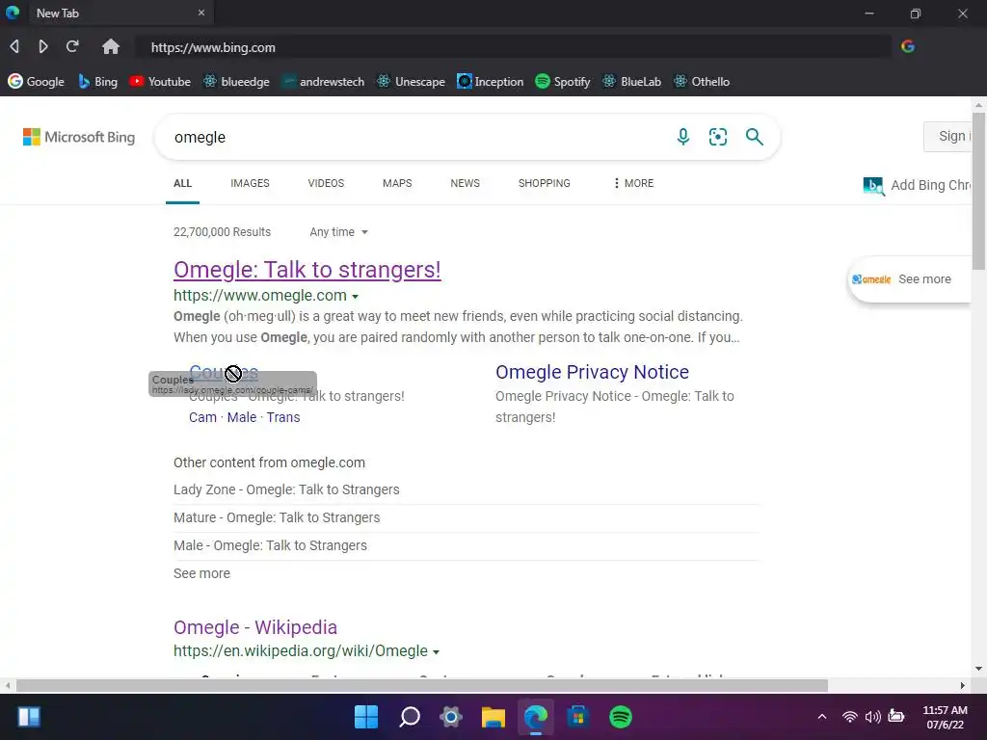987x740 pixels.
Task: Open Spotify app from taskbar
Action: 620,717
